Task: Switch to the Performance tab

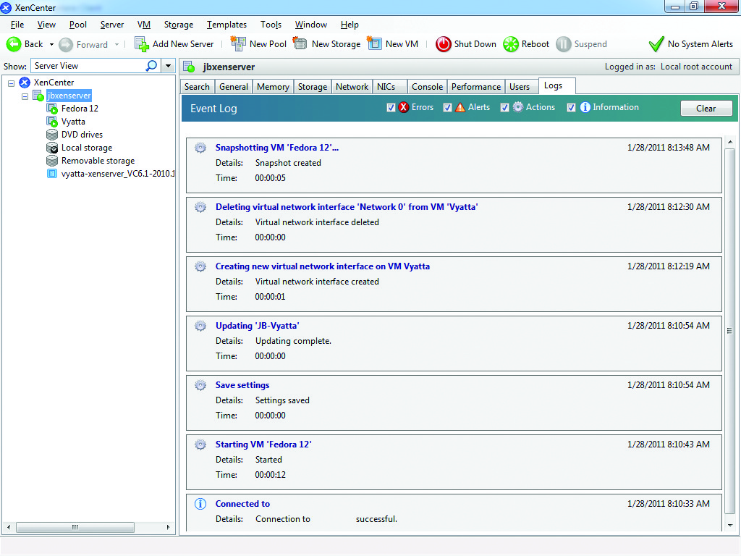Action: (x=476, y=87)
